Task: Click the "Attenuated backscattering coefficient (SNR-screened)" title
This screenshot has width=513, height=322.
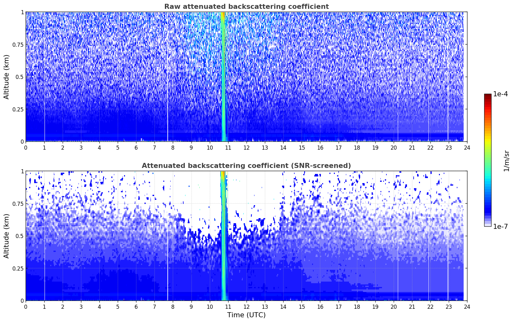Action: pos(246,166)
